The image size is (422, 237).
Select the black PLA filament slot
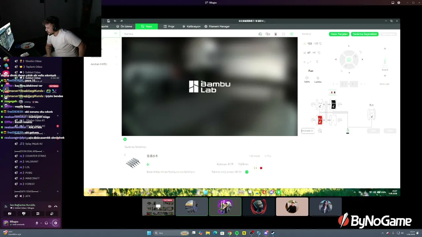(x=333, y=105)
